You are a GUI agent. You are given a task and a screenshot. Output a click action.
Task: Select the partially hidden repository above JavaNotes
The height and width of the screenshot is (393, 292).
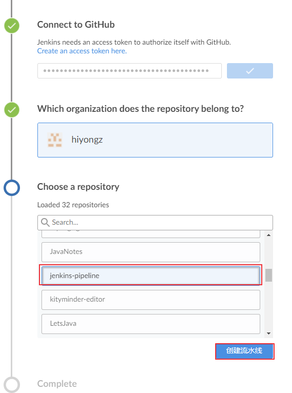151,234
